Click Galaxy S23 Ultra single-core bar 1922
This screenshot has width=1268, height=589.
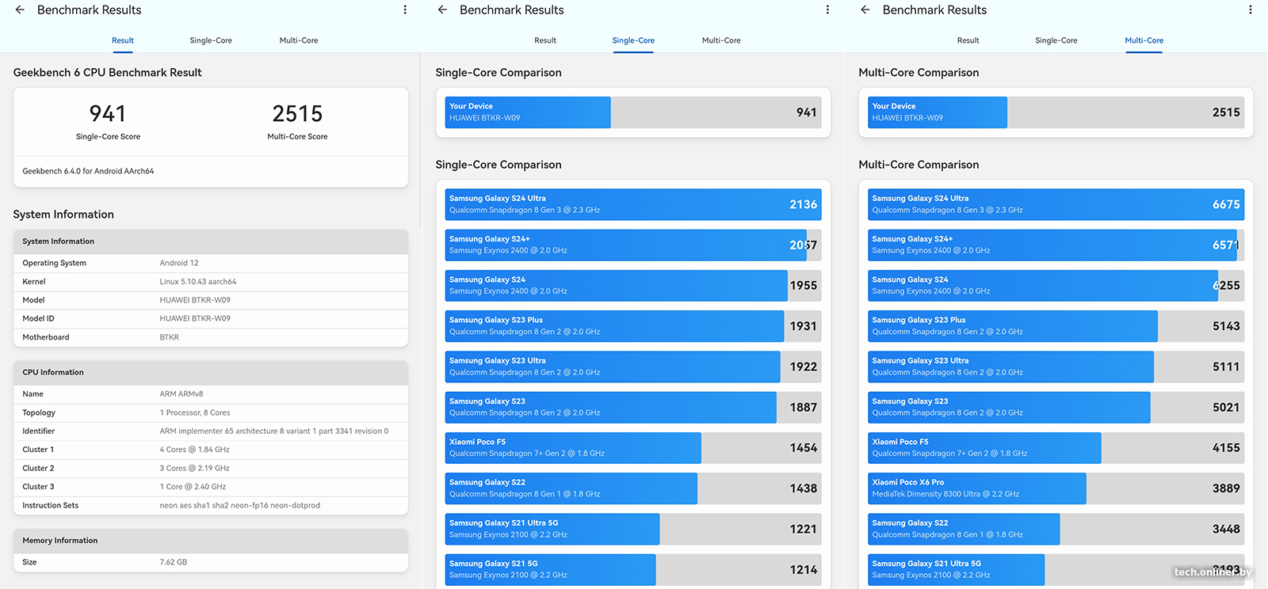(633, 367)
